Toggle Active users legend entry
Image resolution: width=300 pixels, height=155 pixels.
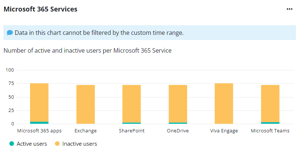click(x=28, y=144)
